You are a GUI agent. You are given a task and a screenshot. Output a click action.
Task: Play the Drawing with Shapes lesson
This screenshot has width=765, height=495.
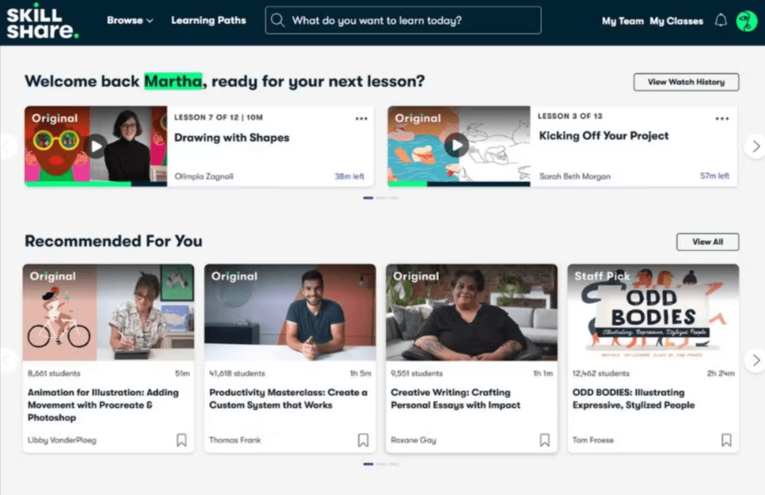tap(96, 147)
